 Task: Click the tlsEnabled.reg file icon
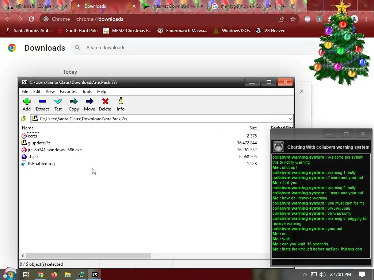pyautogui.click(x=24, y=164)
